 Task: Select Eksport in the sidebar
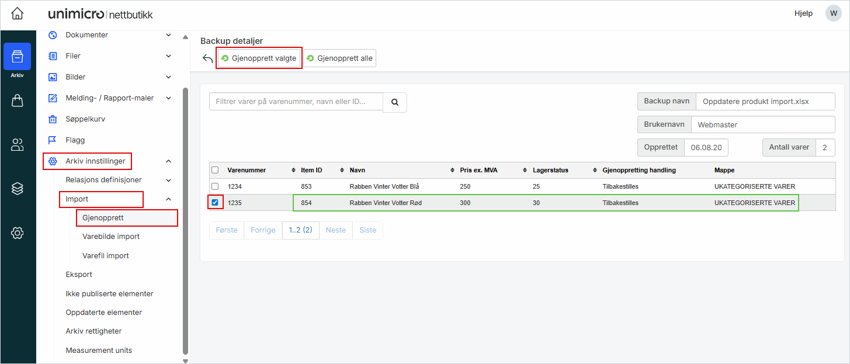pos(79,275)
